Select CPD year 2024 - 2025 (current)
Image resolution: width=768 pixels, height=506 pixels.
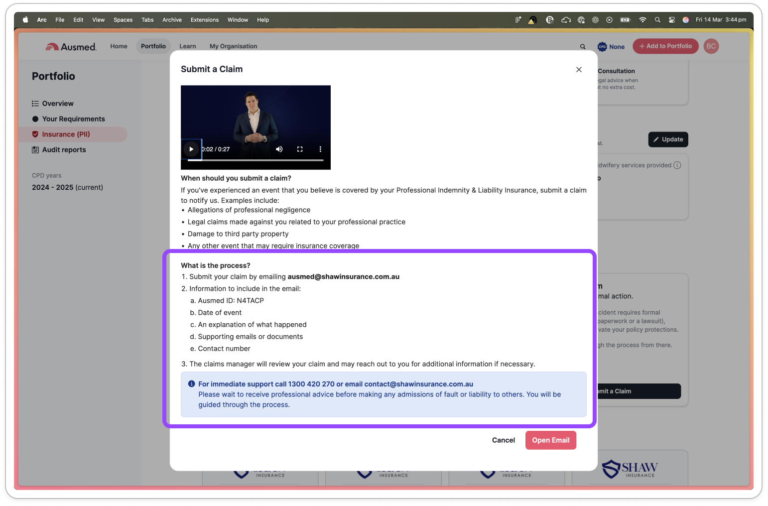67,187
